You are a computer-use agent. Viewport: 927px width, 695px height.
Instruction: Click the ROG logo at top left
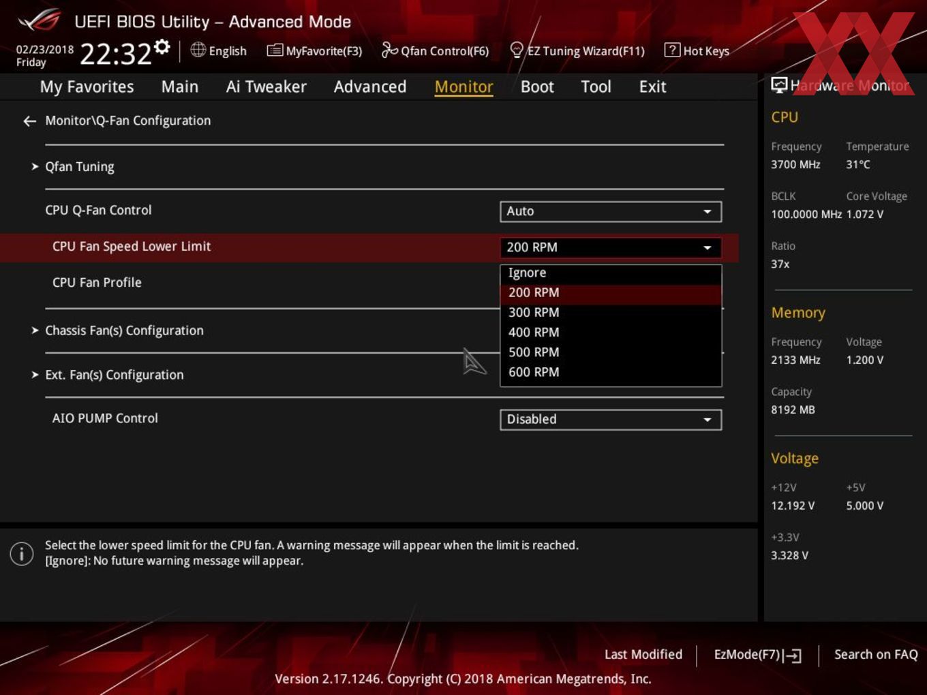pyautogui.click(x=40, y=20)
